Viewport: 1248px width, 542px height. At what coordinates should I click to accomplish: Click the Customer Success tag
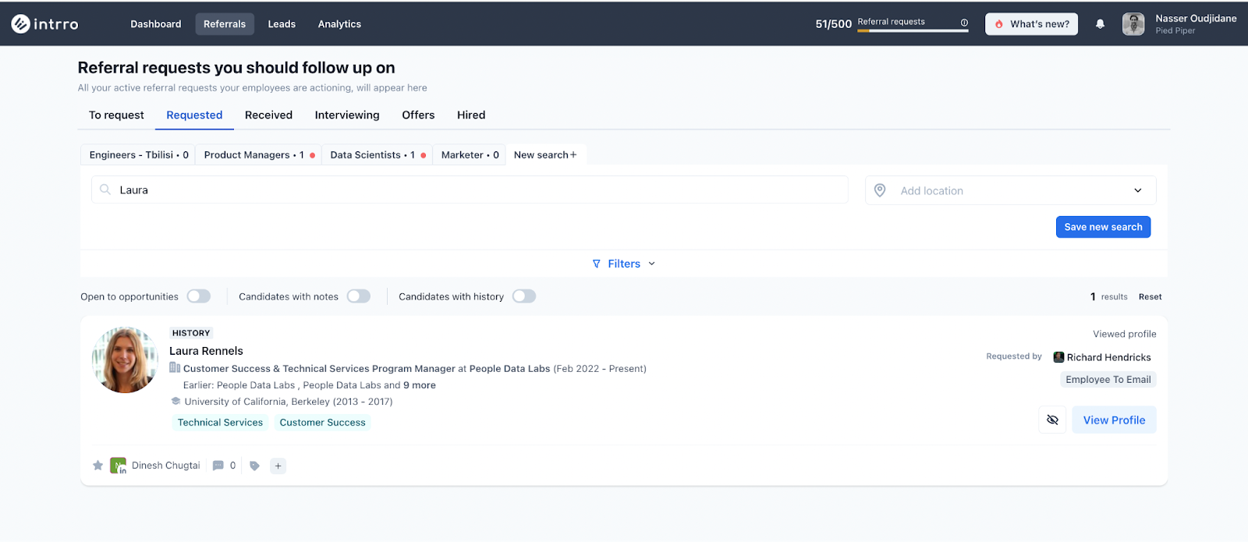[322, 423]
